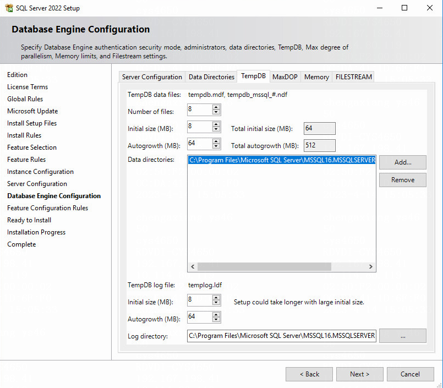This screenshot has height=388, width=443.
Task: Click the Edition step in sidebar
Action: (17, 75)
